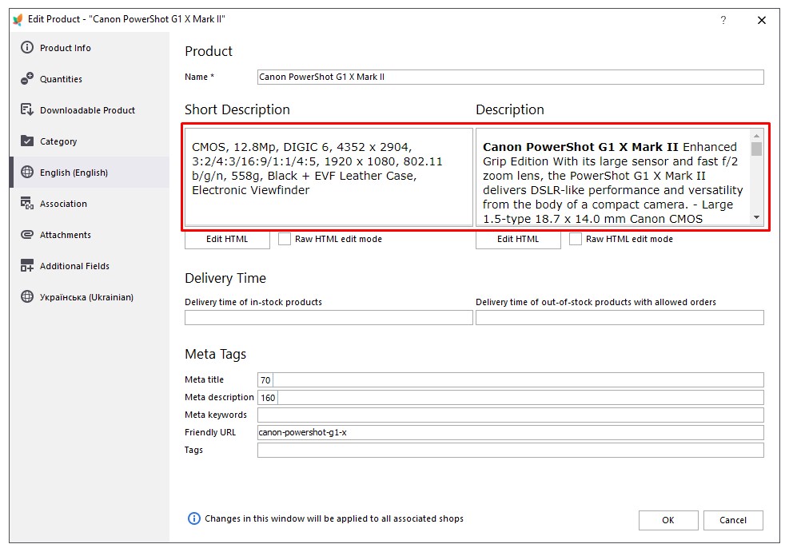Open the Product Info section

(x=90, y=47)
